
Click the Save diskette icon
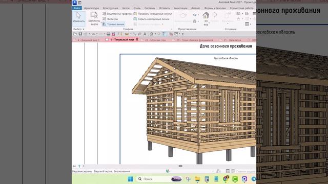(80, 34)
